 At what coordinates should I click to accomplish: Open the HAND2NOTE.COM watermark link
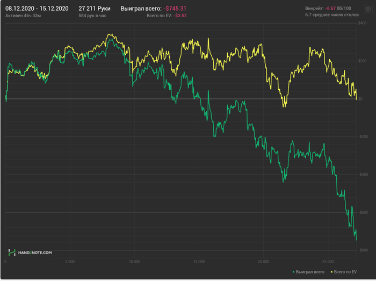[x=35, y=252]
